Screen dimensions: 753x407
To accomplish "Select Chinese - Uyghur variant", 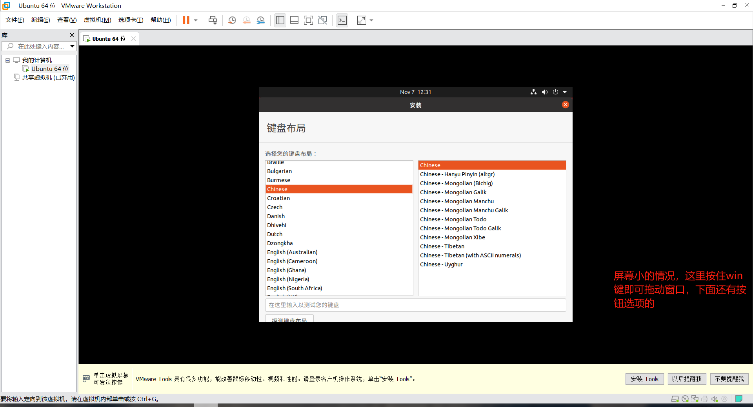I will 492,264.
